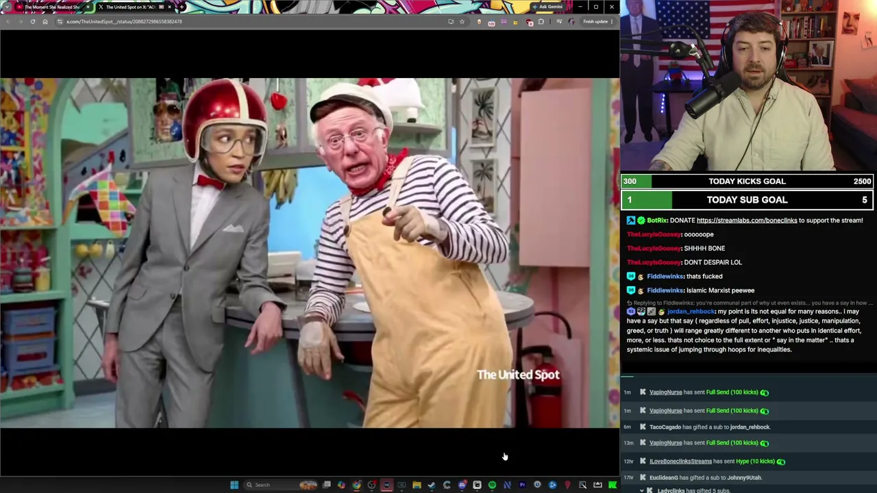Open a new browser tab
The width and height of the screenshot is (877, 493).
[x=182, y=7]
